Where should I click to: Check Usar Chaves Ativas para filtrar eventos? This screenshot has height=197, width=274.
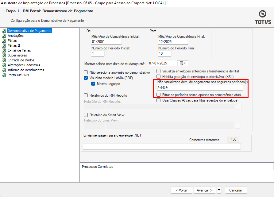159,100
